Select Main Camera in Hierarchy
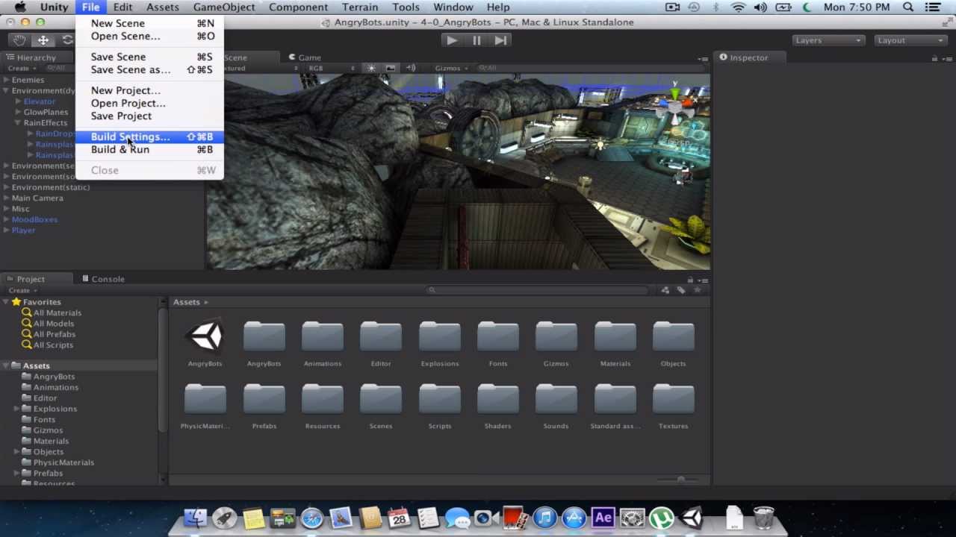The width and height of the screenshot is (956, 537). (x=37, y=198)
